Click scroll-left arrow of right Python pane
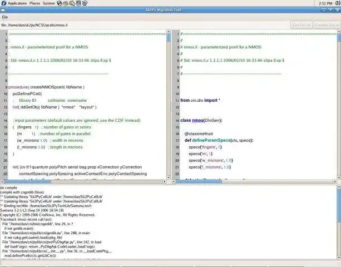 174,181
